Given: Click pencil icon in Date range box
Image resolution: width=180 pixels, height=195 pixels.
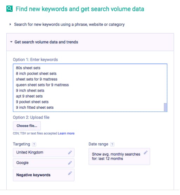Looking at the screenshot, I should [x=146, y=152].
